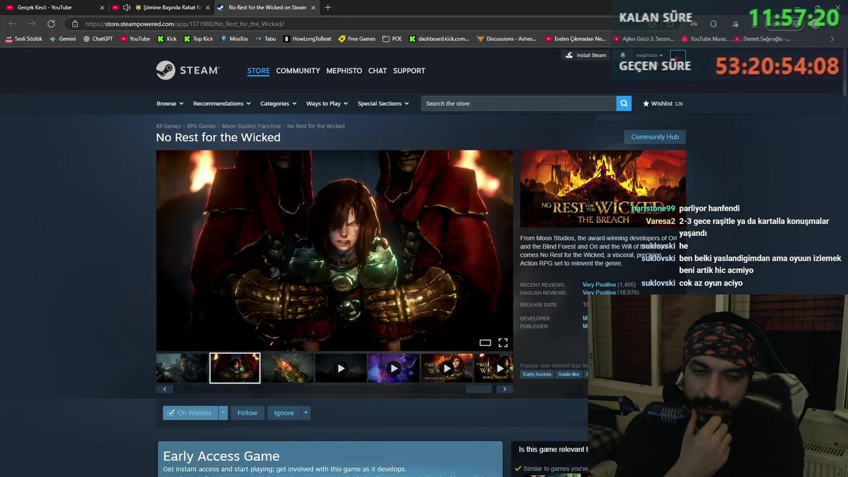848x477 pixels.
Task: Go back with the browser back arrow
Action: pyautogui.click(x=13, y=24)
